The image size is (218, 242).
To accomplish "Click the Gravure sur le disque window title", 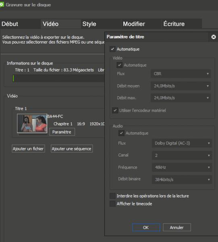I will pyautogui.click(x=28, y=5).
